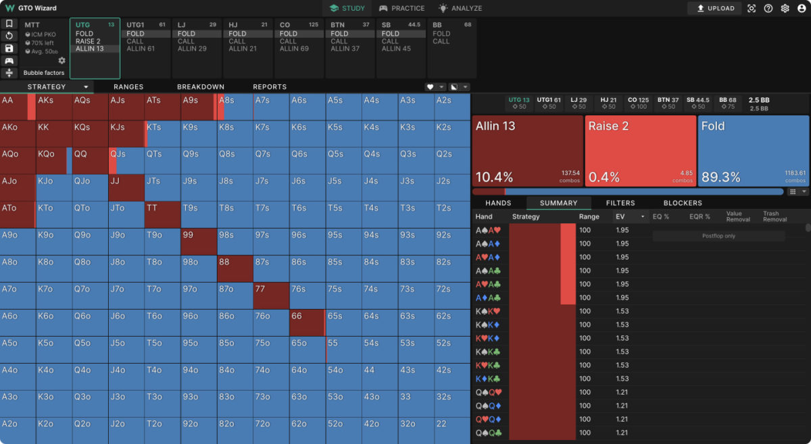Open the help question mark icon

(x=768, y=8)
